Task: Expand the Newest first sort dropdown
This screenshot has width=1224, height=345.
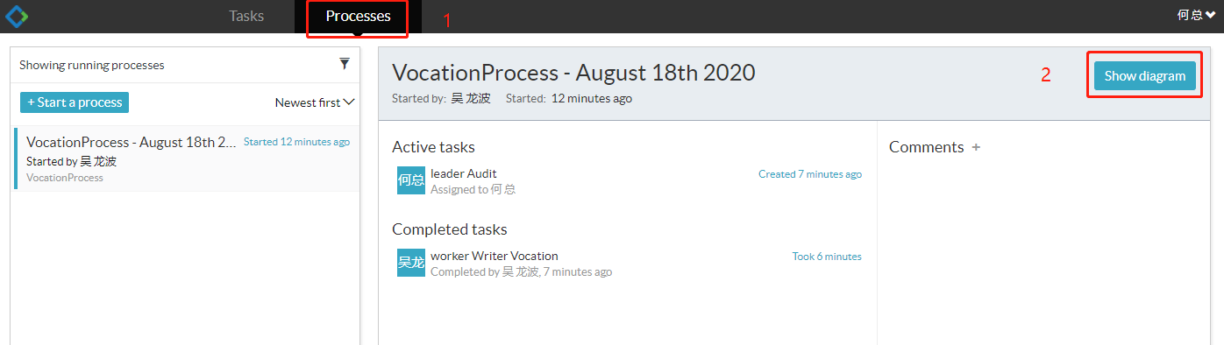Action: [315, 102]
